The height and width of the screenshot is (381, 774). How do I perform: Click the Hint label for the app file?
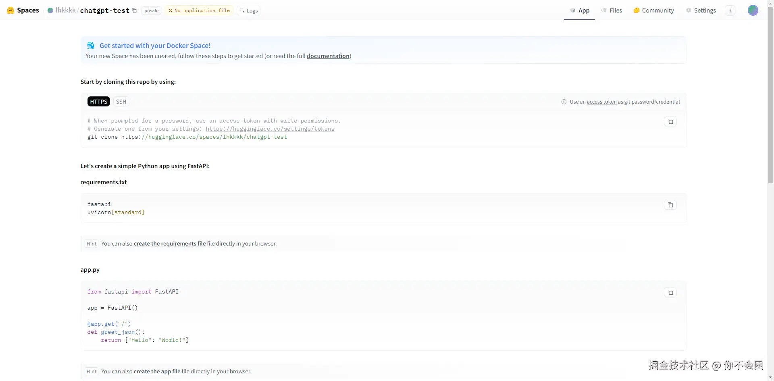92,371
